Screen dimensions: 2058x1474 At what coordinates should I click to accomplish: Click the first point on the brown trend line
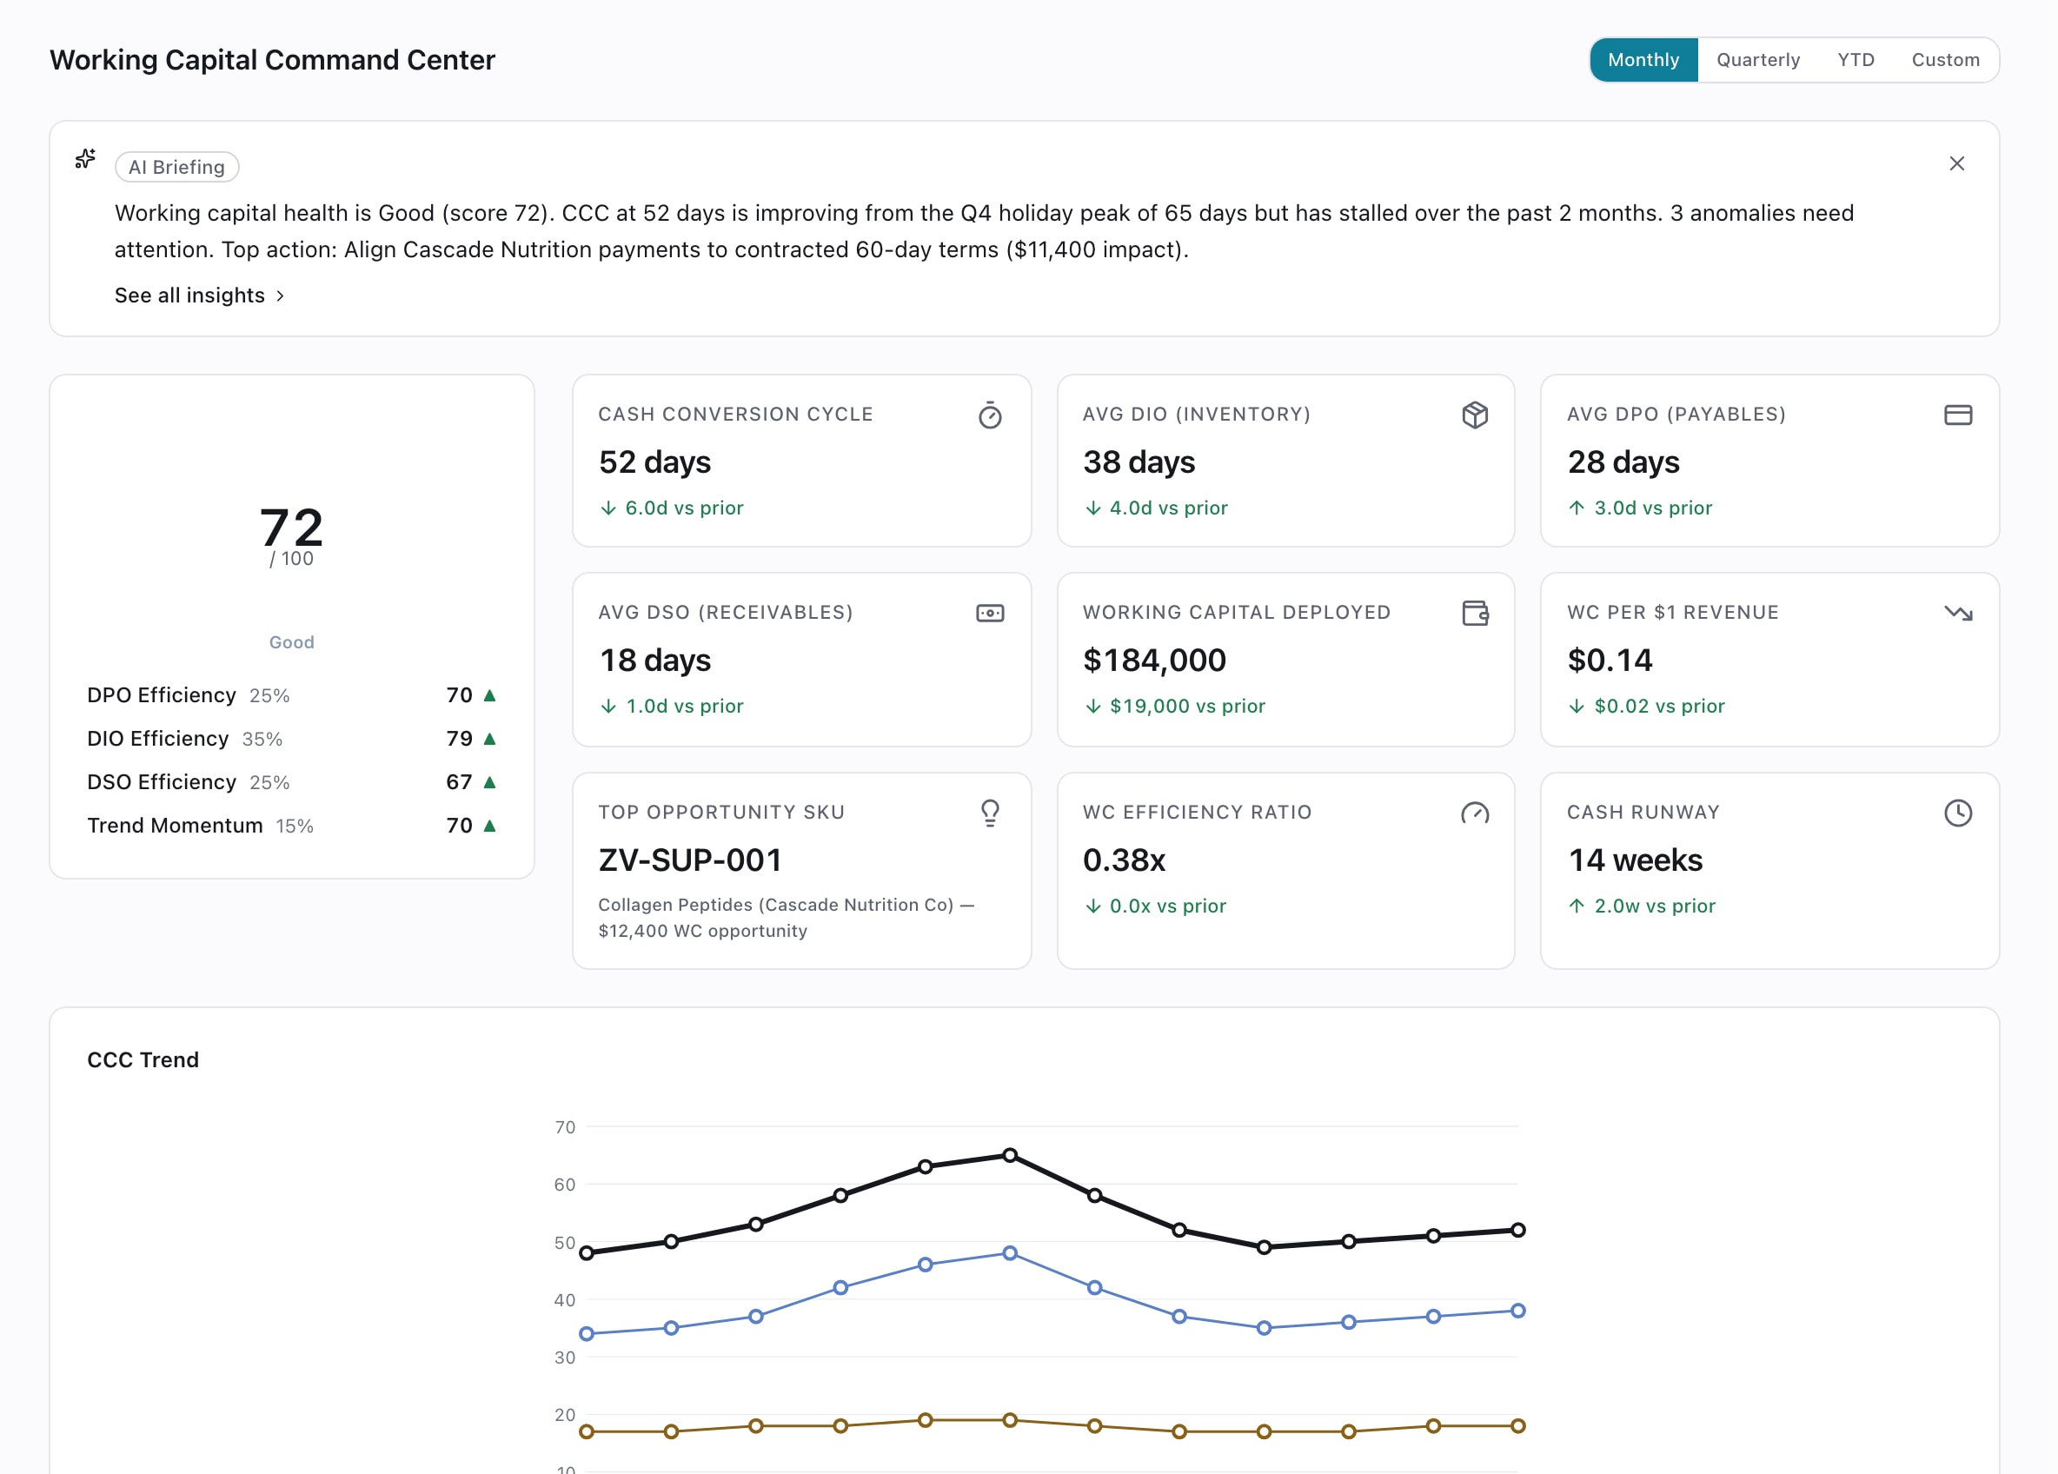pos(588,1431)
